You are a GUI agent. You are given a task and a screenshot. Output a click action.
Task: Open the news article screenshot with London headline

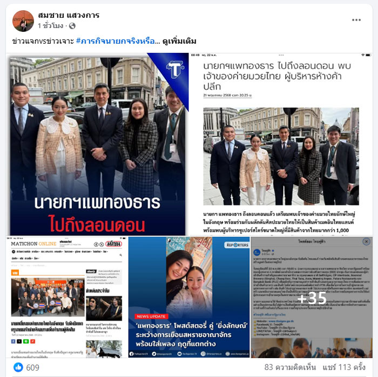[x=281, y=144]
